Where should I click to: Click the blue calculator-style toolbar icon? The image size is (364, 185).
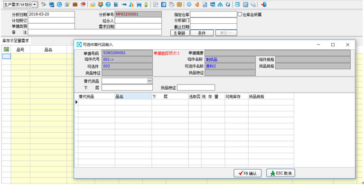[164, 4]
